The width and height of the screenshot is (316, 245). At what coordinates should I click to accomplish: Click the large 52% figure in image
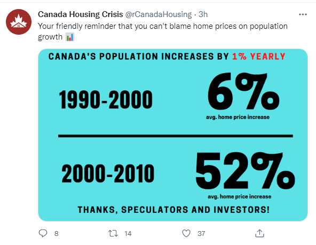[x=245, y=171]
